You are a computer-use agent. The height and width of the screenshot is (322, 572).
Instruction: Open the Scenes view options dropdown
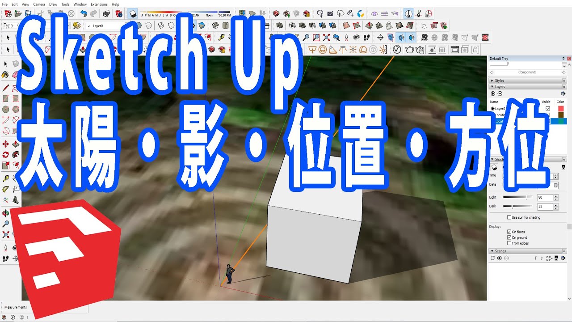549,258
